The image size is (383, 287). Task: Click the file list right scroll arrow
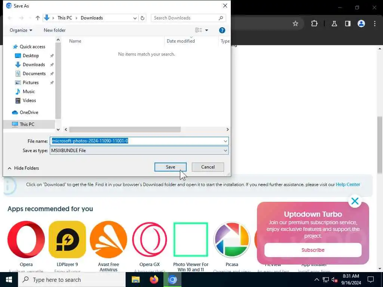(227, 129)
